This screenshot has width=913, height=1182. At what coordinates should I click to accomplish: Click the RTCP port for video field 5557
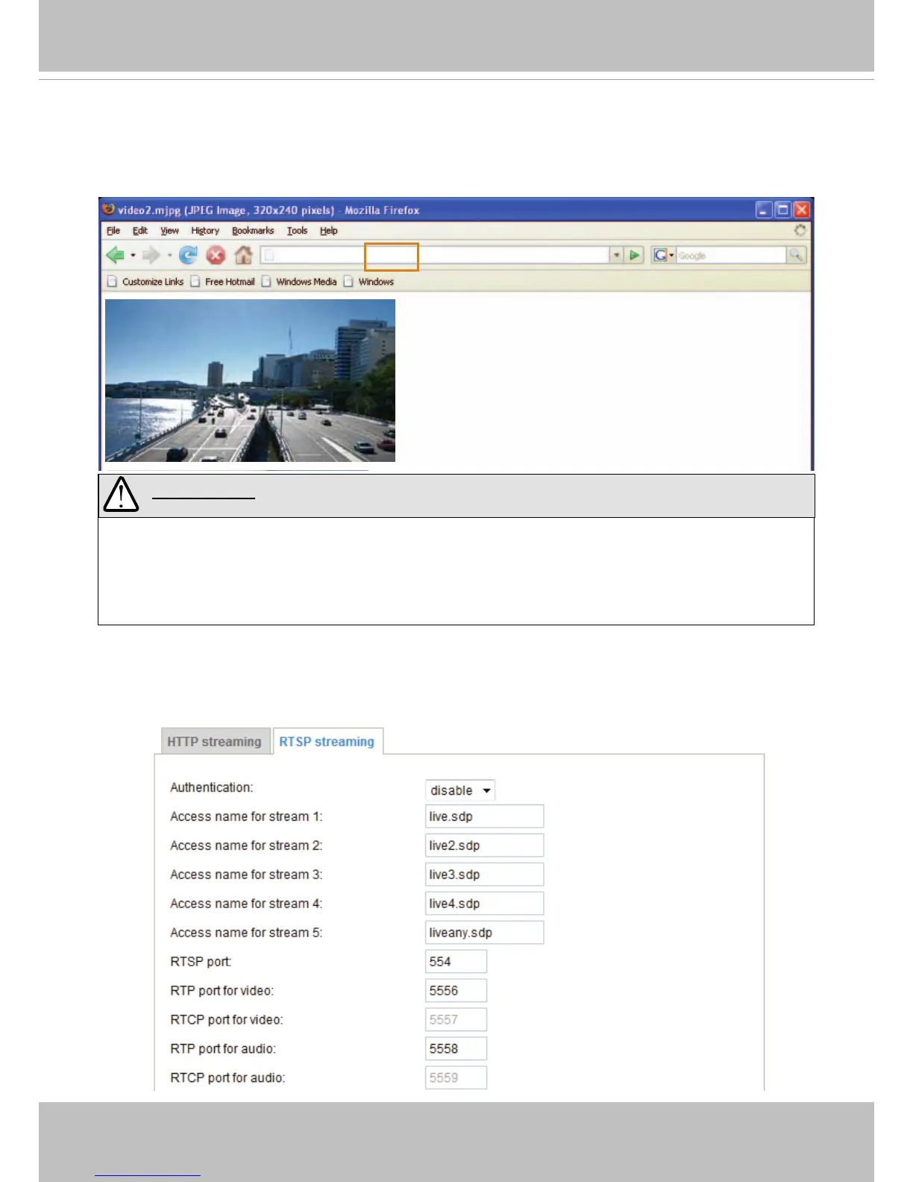456,1020
